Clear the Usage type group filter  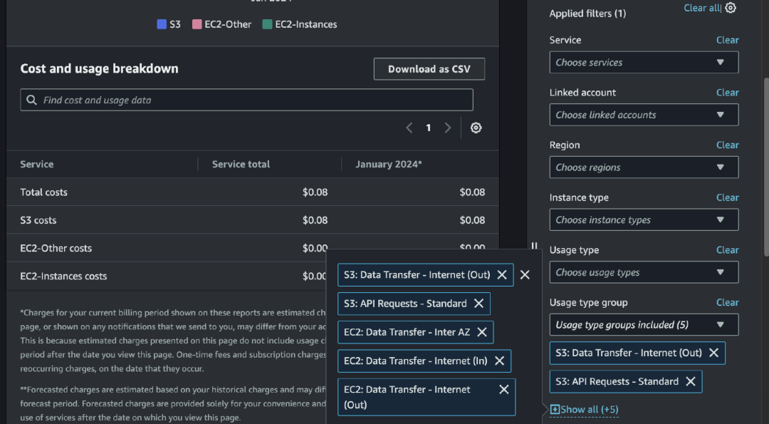(x=727, y=303)
